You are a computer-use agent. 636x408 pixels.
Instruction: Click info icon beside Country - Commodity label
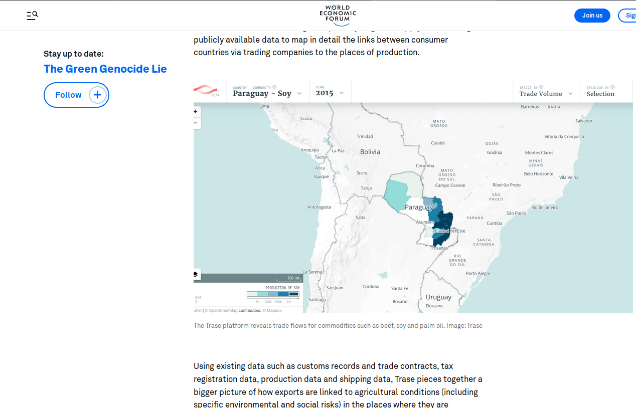(x=274, y=87)
